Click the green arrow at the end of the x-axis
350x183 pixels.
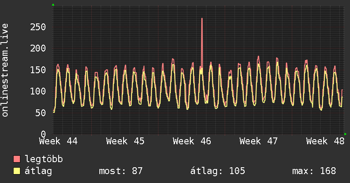(x=345, y=134)
